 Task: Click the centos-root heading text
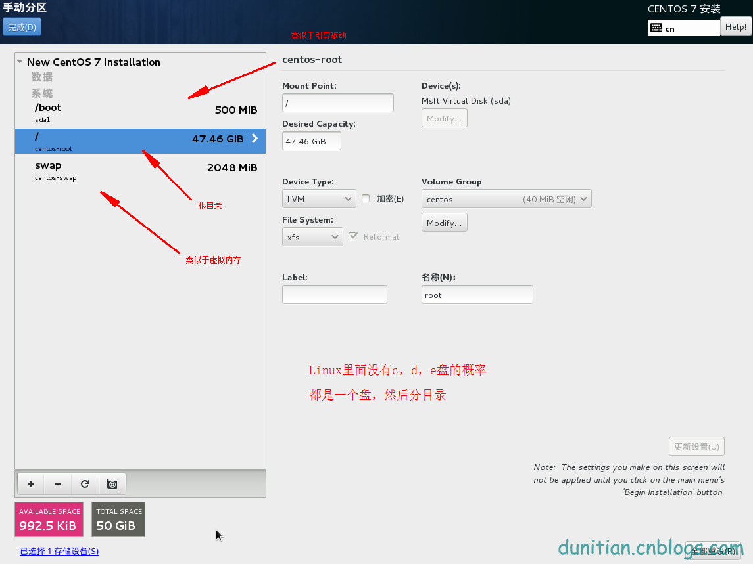coord(312,60)
